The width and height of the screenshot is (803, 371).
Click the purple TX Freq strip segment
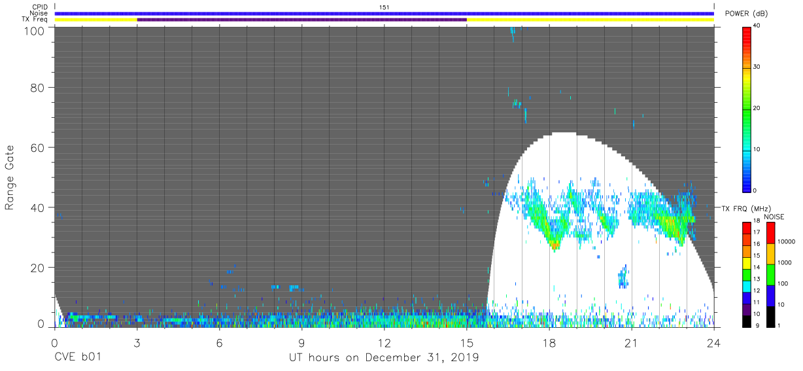tap(302, 20)
